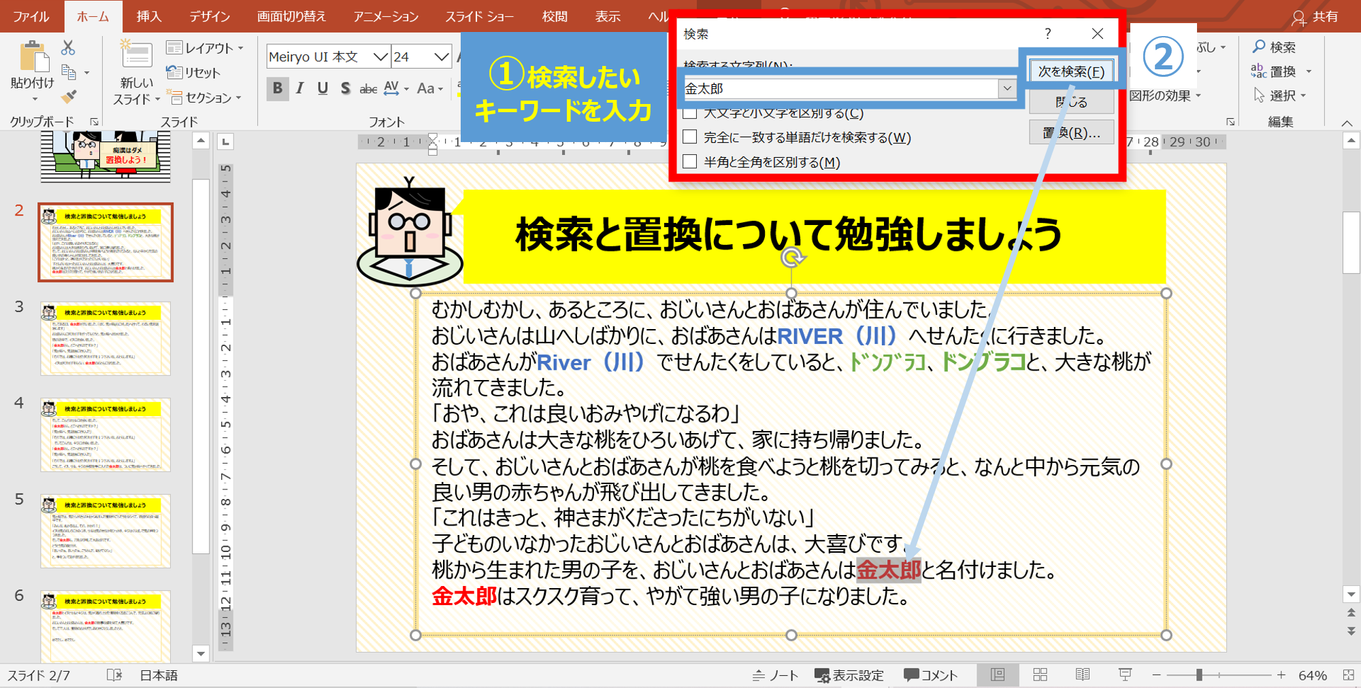Apply text Shadow formatting
Screen dimensions: 1361x688
pyautogui.click(x=346, y=88)
